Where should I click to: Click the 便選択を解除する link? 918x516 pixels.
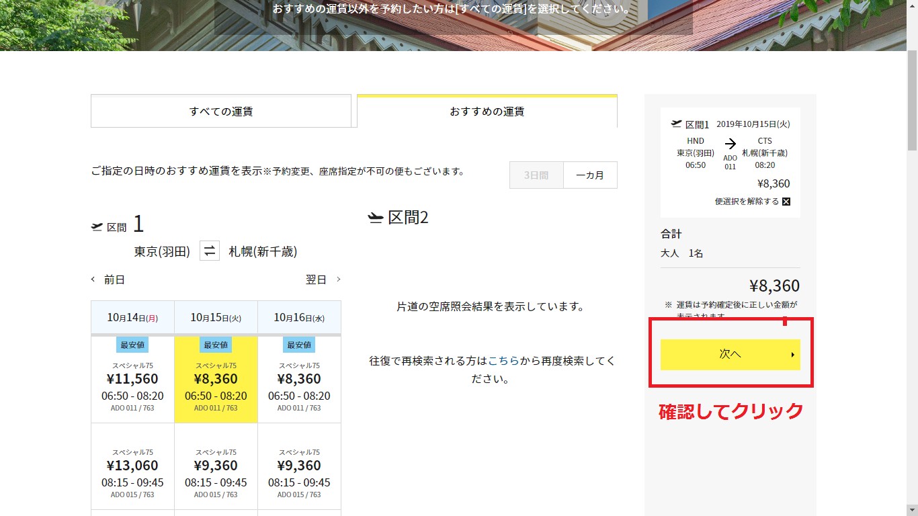coord(747,202)
